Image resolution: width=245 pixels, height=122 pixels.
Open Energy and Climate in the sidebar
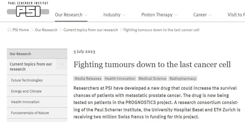point(26,91)
